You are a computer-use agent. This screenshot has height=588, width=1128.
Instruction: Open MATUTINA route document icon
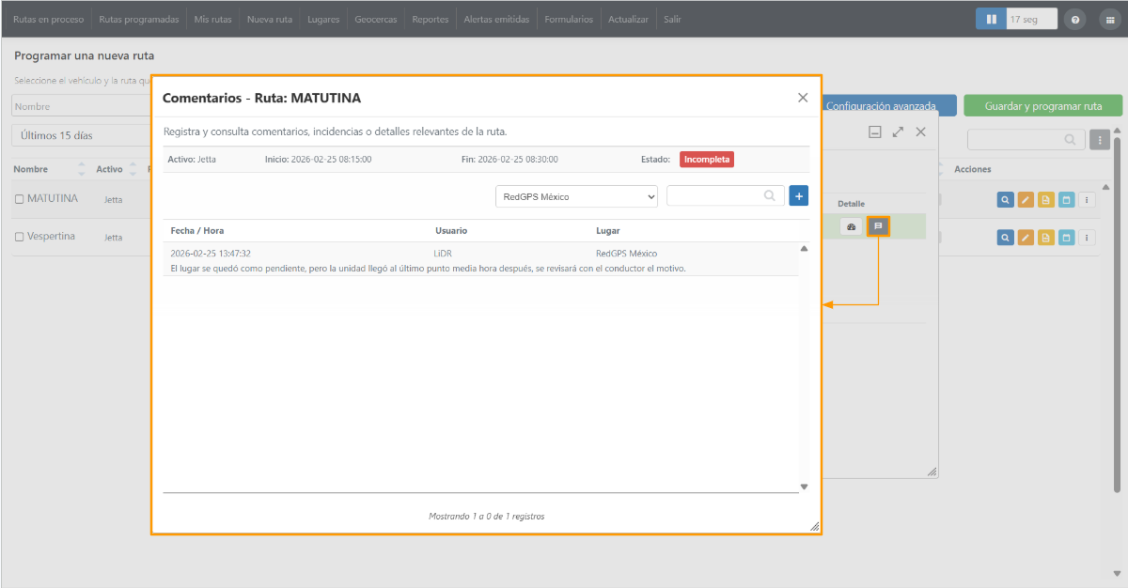[1046, 199]
